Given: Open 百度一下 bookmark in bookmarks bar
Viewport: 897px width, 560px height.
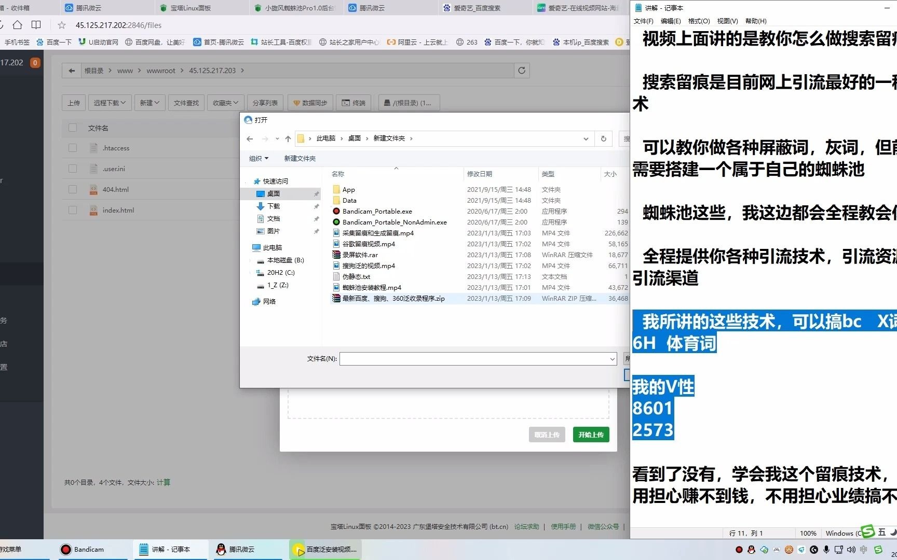Looking at the screenshot, I should [x=54, y=42].
